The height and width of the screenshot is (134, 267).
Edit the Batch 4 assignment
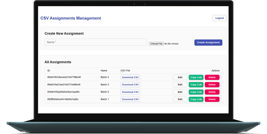(x=180, y=77)
